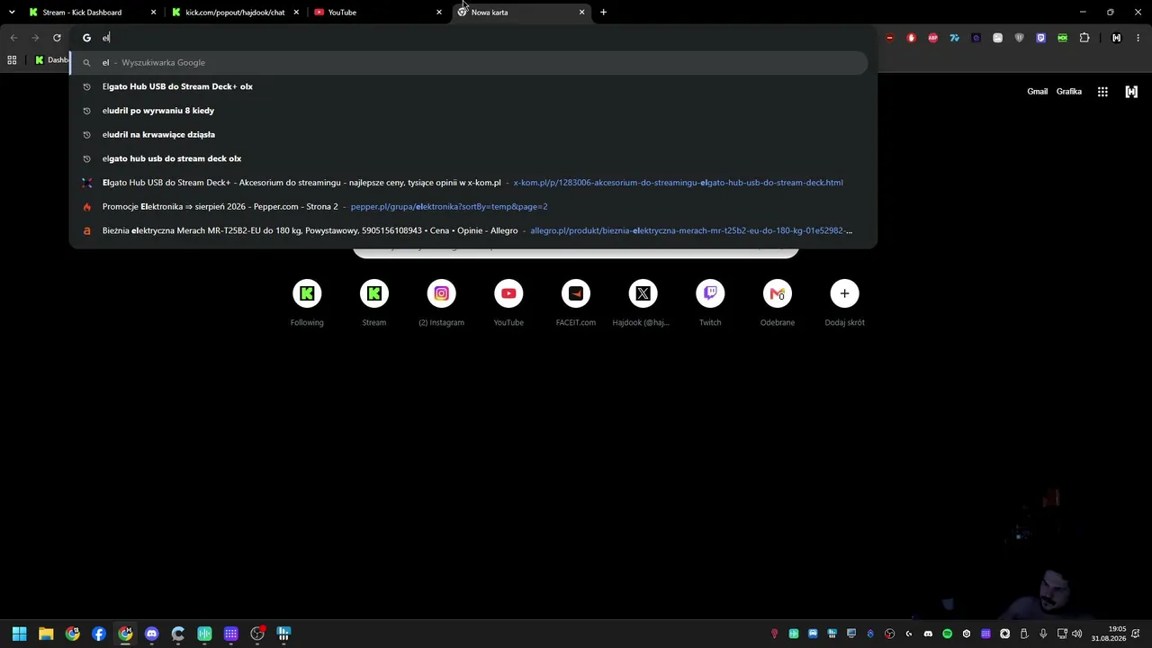Open volume control in system tray

[x=1076, y=634]
